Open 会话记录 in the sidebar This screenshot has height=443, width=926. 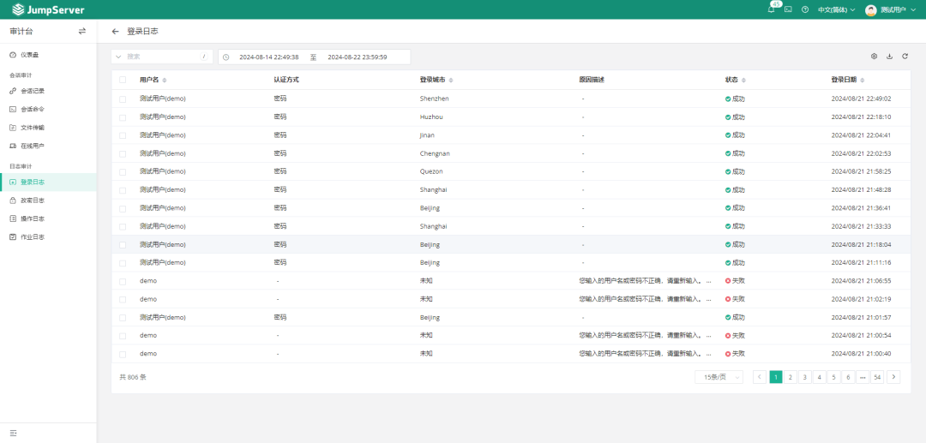click(x=33, y=91)
